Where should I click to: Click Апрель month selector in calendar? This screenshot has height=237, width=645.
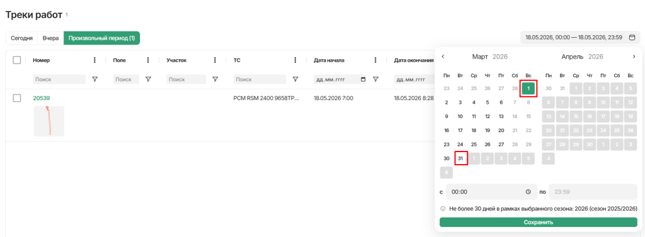pyautogui.click(x=573, y=57)
